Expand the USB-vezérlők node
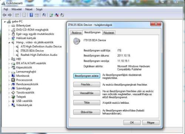The height and width of the screenshot is (134, 185). pyautogui.click(x=9, y=101)
